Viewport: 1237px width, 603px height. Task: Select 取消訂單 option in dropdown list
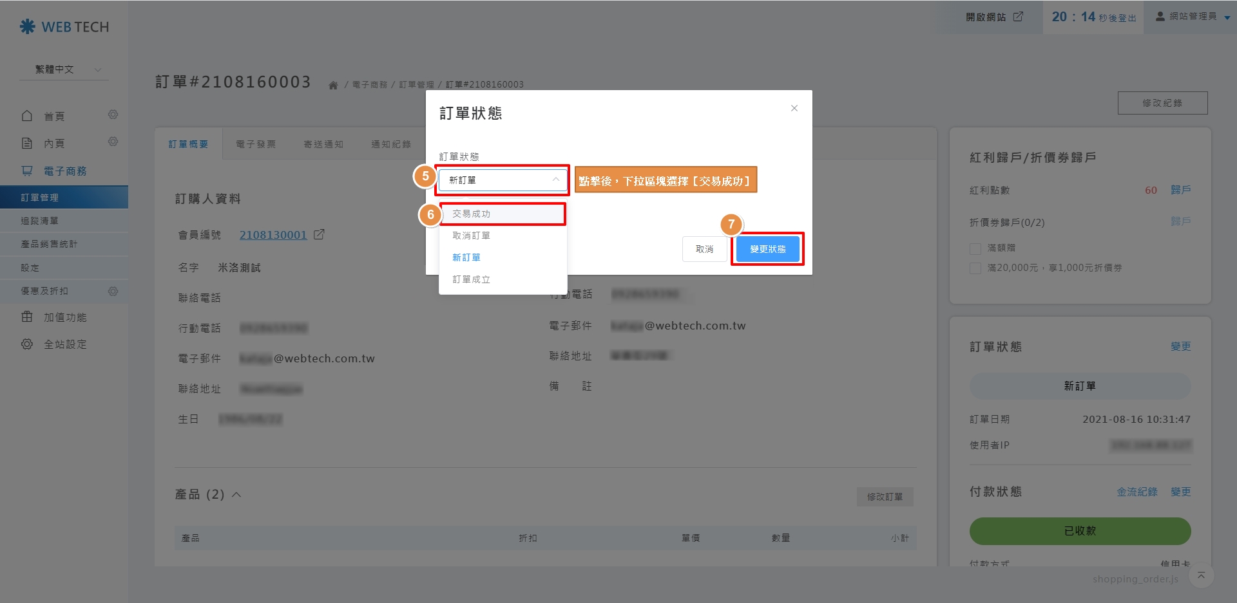tap(472, 236)
